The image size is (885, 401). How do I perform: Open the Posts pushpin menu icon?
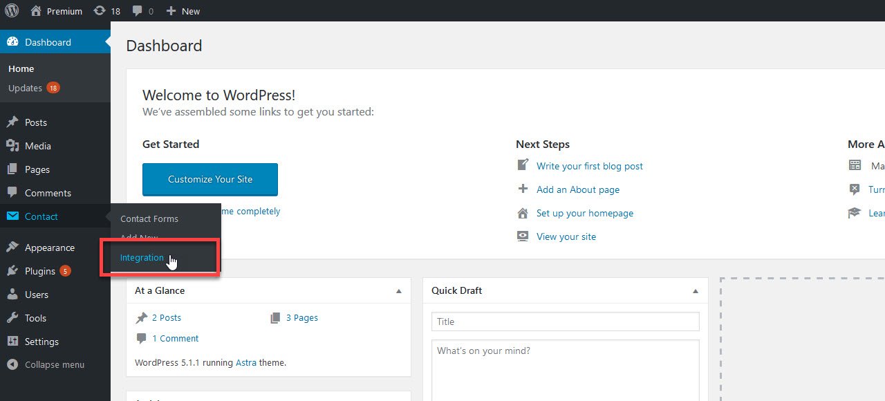point(12,122)
